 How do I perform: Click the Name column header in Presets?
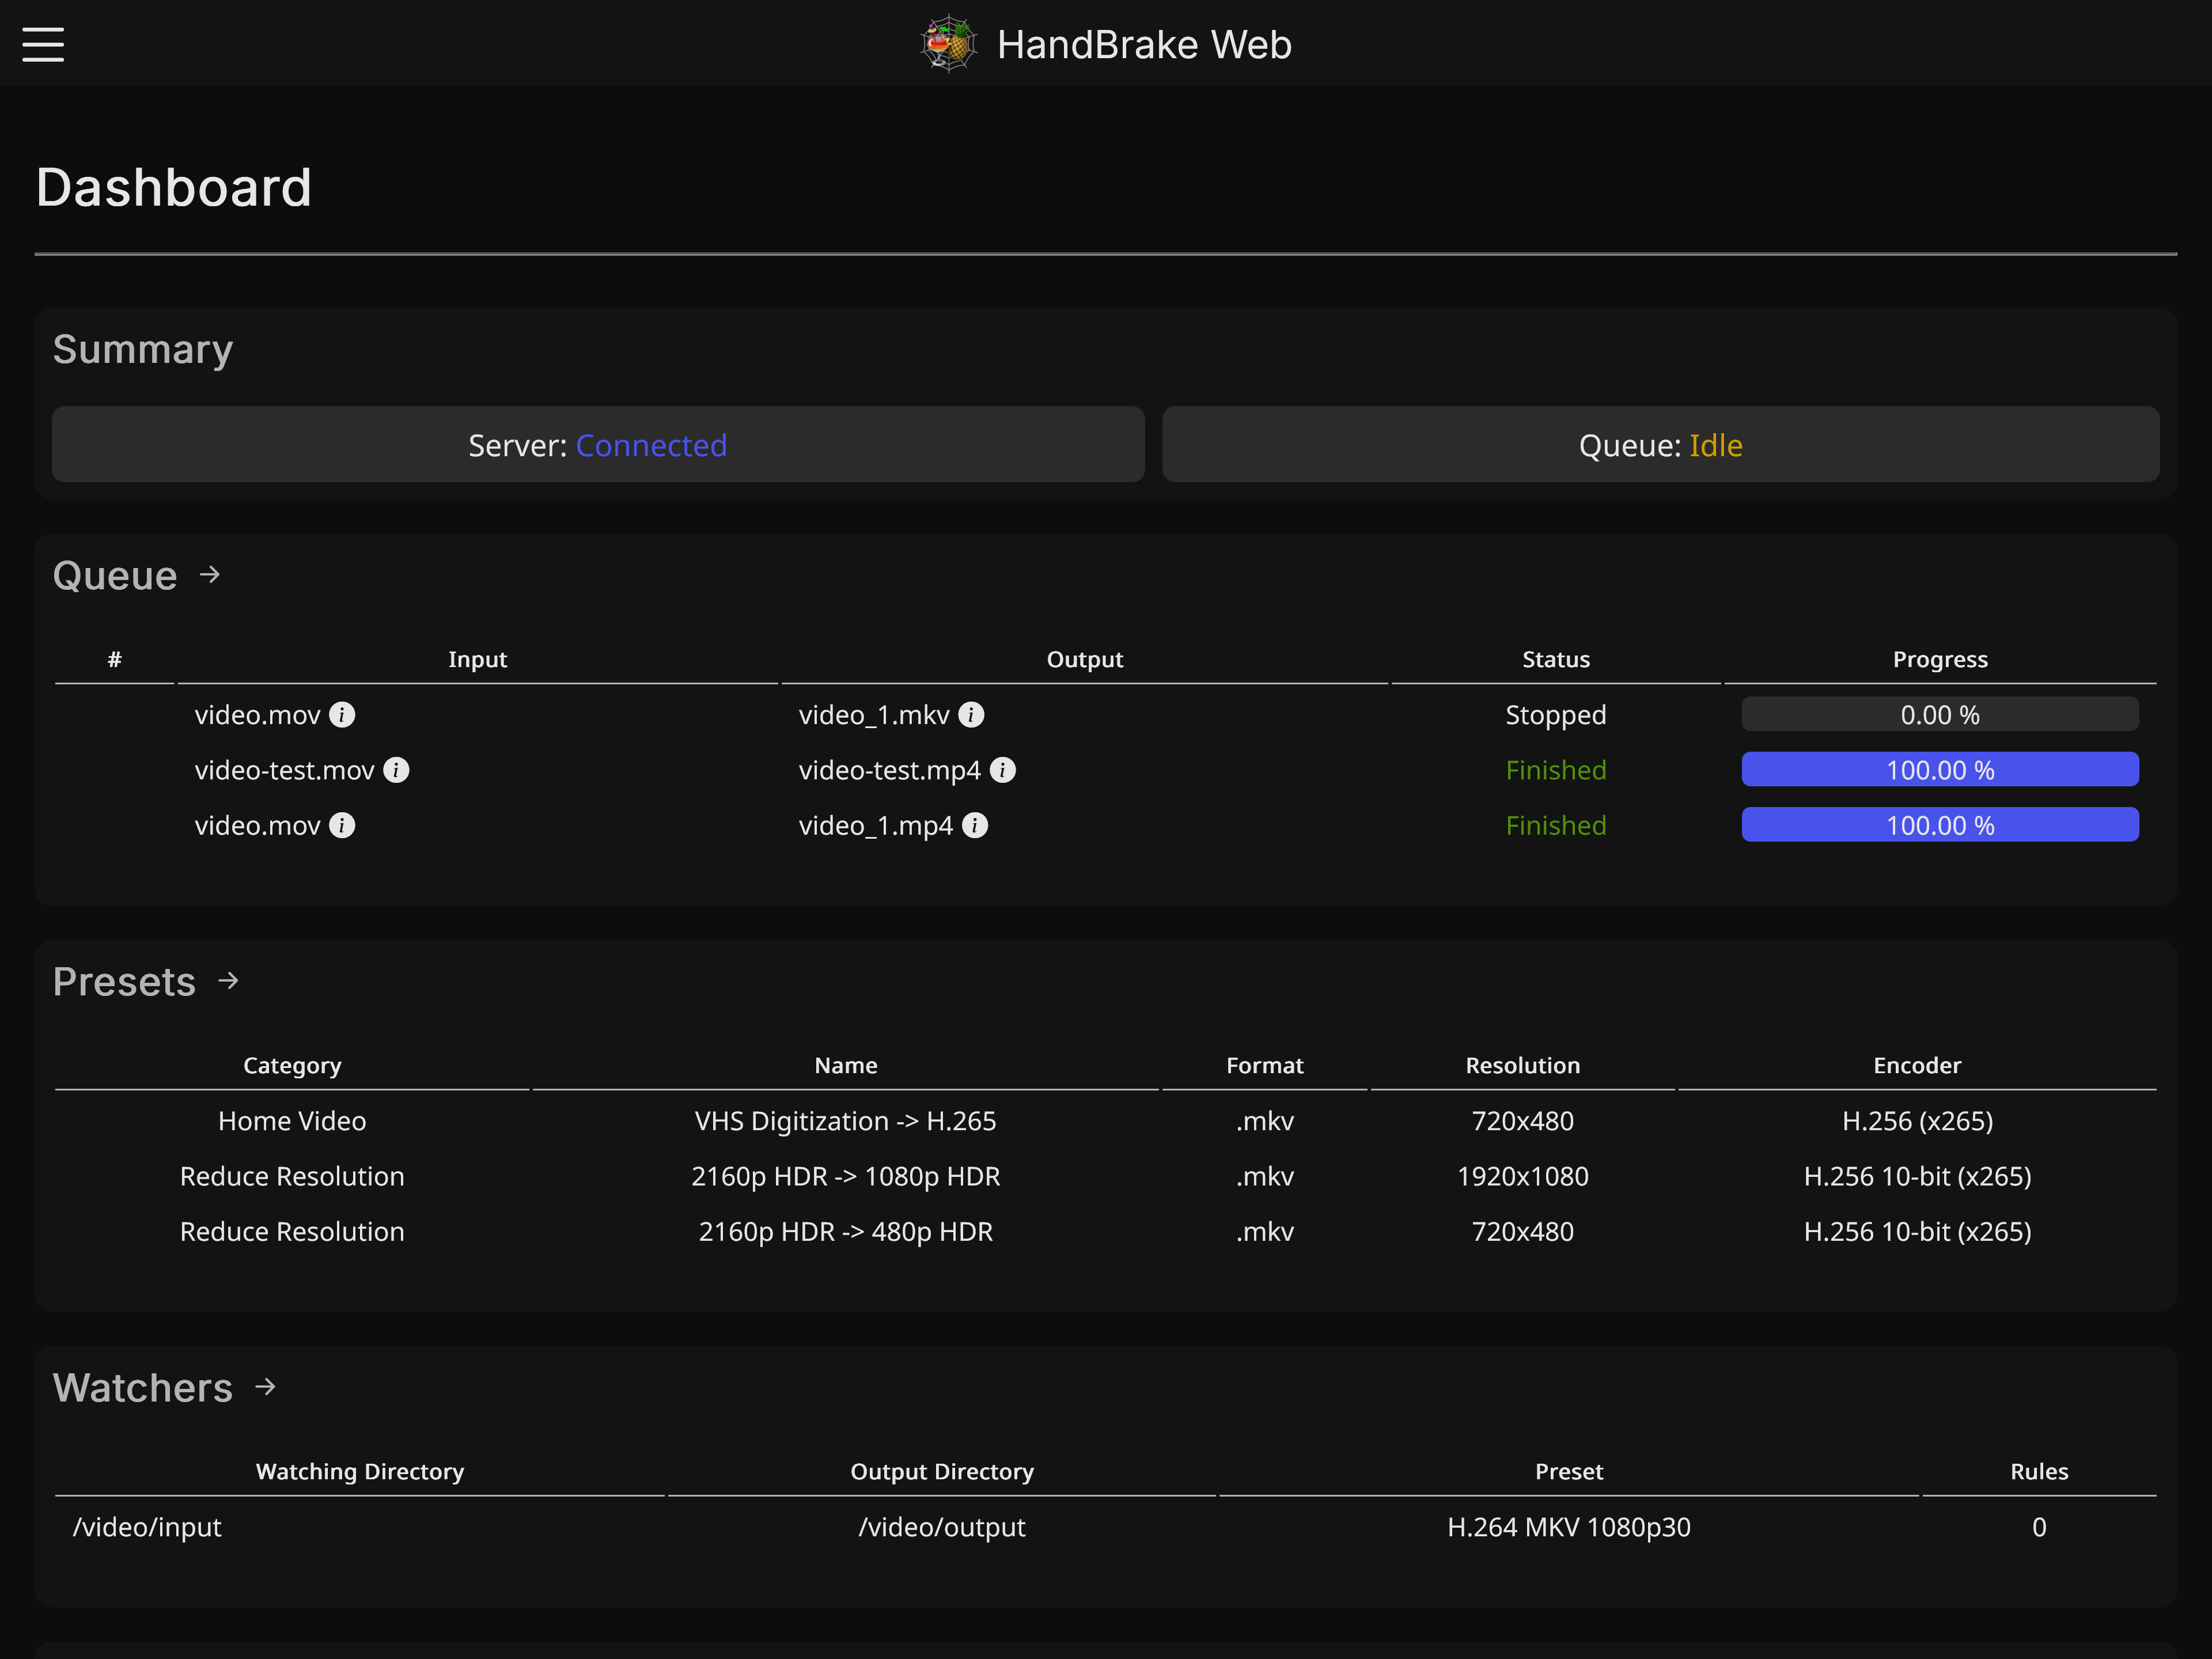click(x=846, y=1065)
